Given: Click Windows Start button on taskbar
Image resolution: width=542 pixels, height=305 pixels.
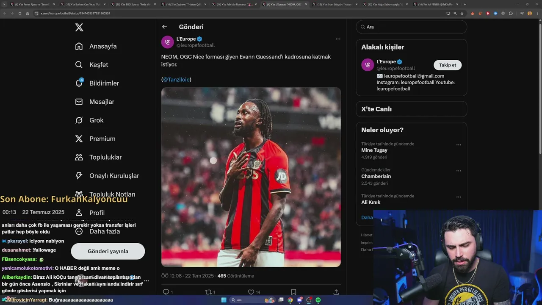Looking at the screenshot, I should (x=224, y=300).
